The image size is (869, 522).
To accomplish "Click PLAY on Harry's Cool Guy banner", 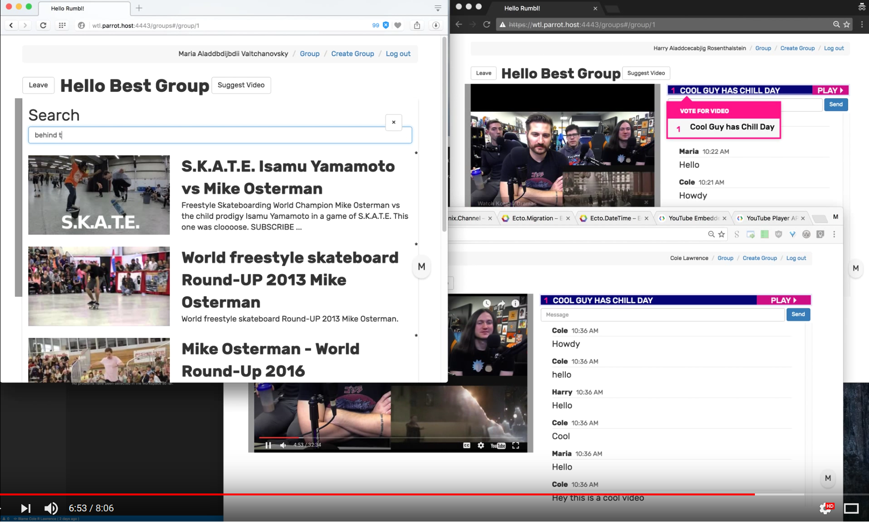I will (830, 90).
